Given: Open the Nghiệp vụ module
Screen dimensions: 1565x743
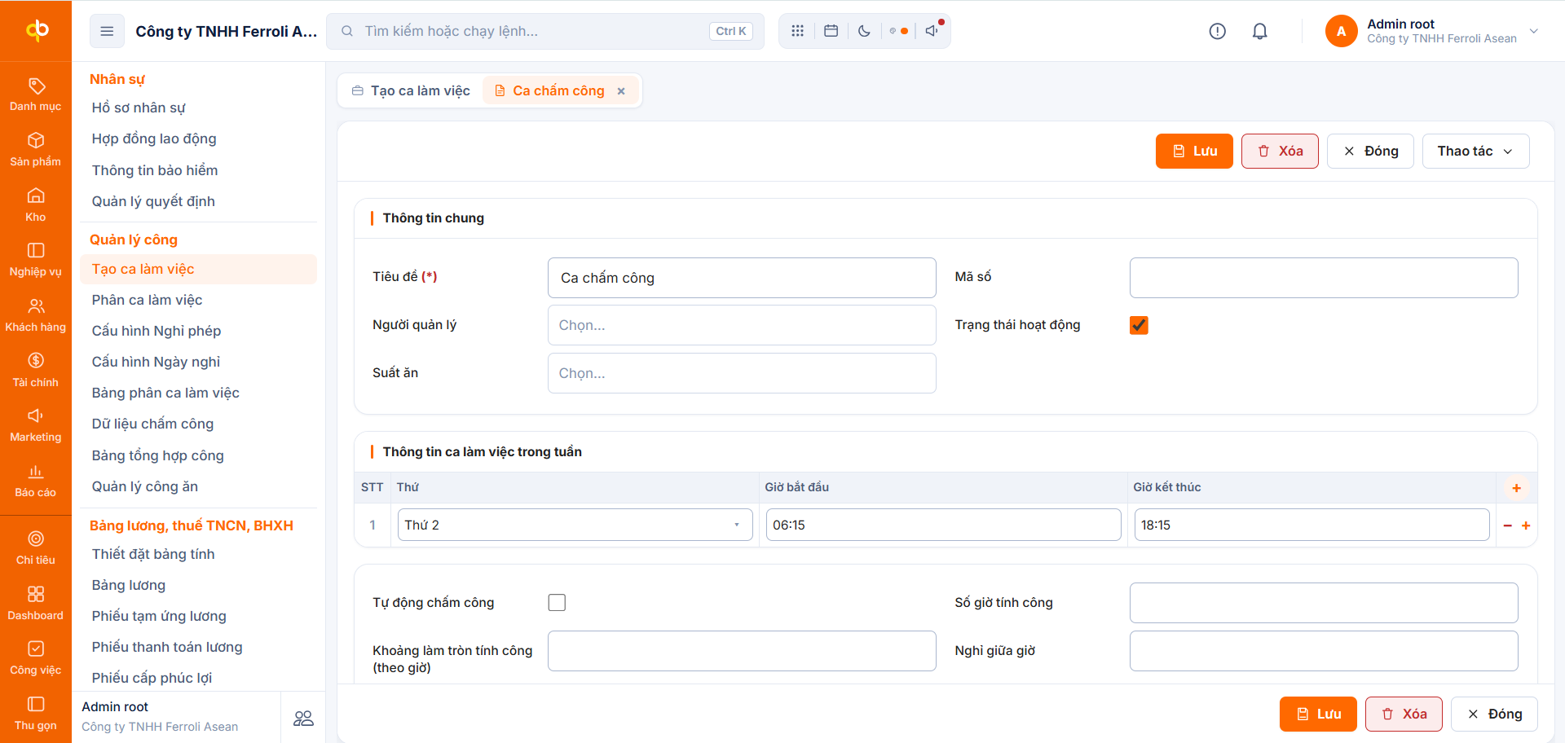Looking at the screenshot, I should pyautogui.click(x=36, y=260).
